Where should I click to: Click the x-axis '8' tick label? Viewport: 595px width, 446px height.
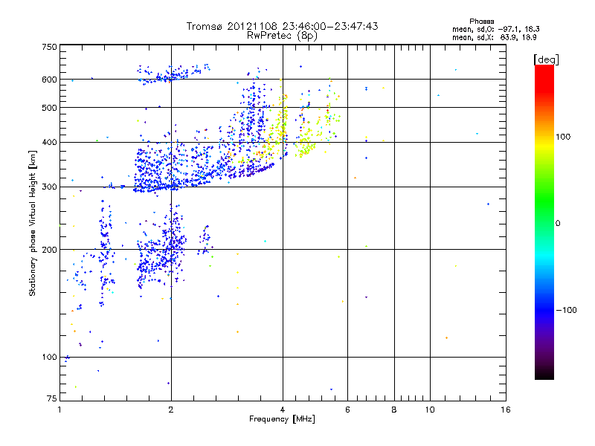(x=394, y=410)
